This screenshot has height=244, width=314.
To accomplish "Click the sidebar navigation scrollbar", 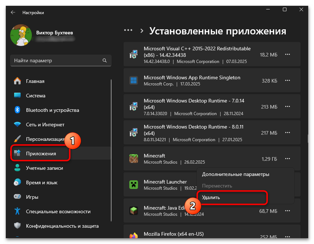I will point(111,150).
